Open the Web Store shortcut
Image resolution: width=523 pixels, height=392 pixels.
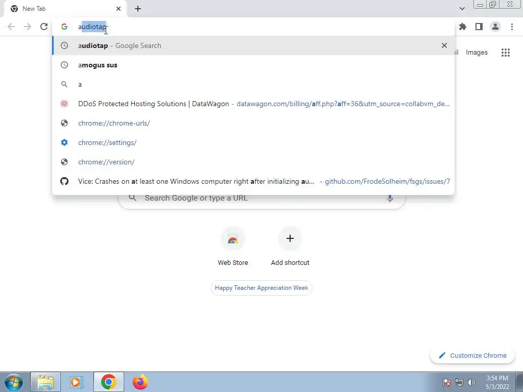pos(233,247)
